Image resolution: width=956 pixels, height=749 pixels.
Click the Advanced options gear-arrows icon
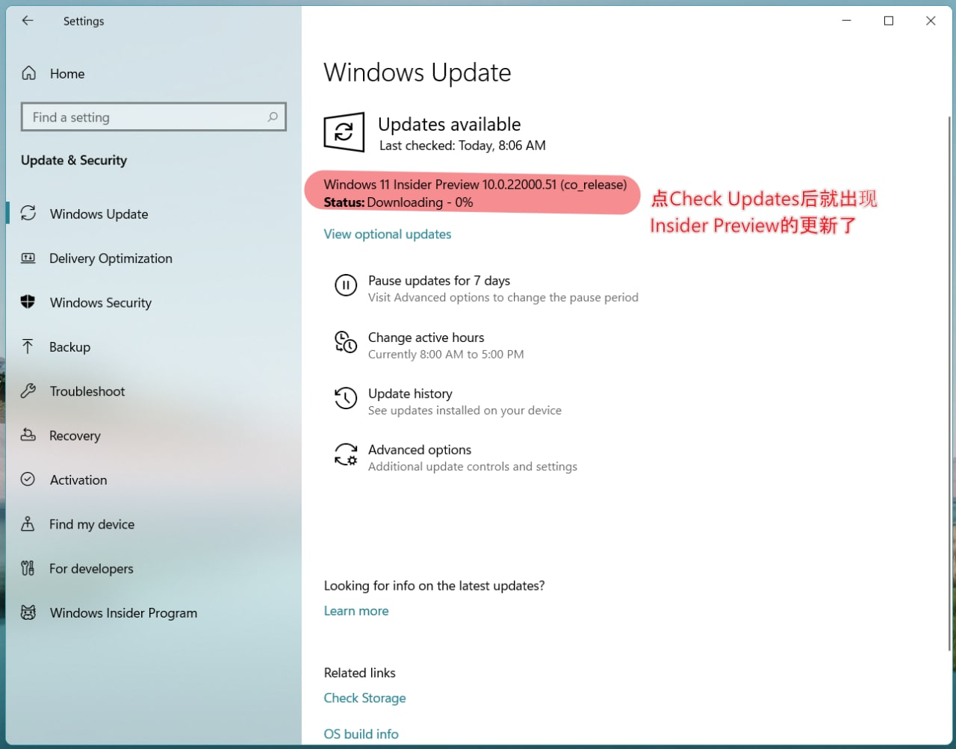pos(345,455)
